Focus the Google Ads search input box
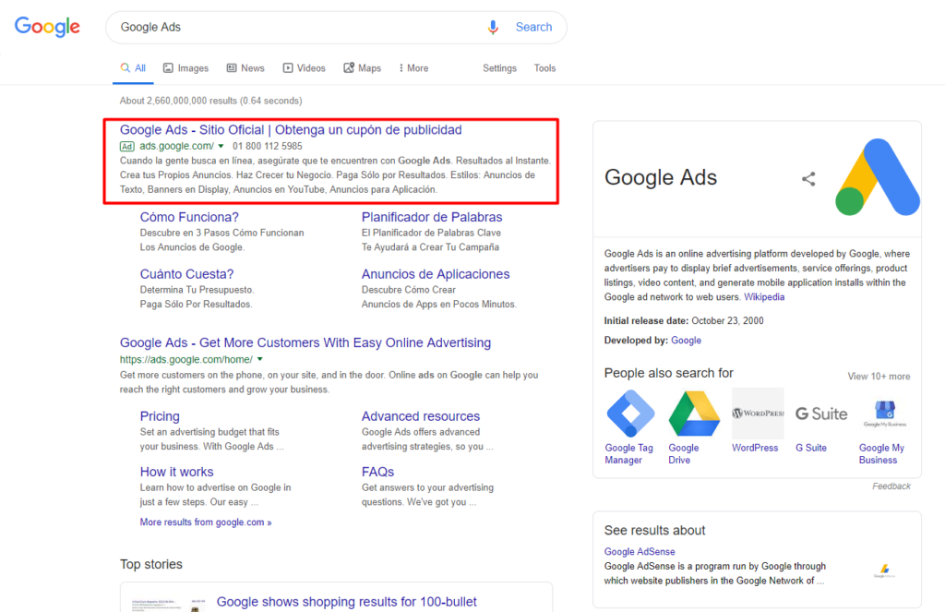Image resolution: width=945 pixels, height=612 pixels. click(x=295, y=28)
